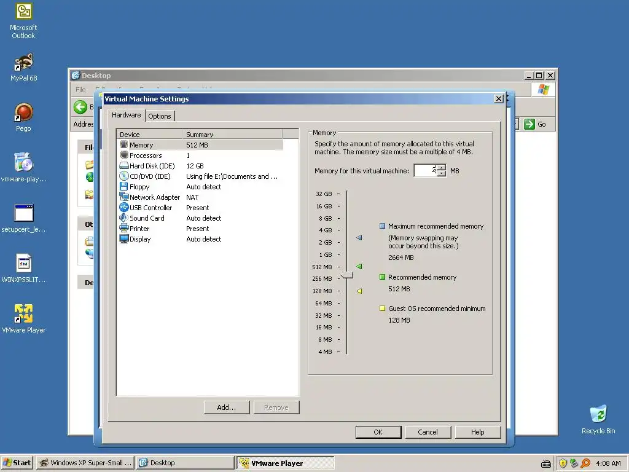Image resolution: width=629 pixels, height=472 pixels.
Task: Switch to VMware Player taskbar item
Action: pyautogui.click(x=285, y=463)
